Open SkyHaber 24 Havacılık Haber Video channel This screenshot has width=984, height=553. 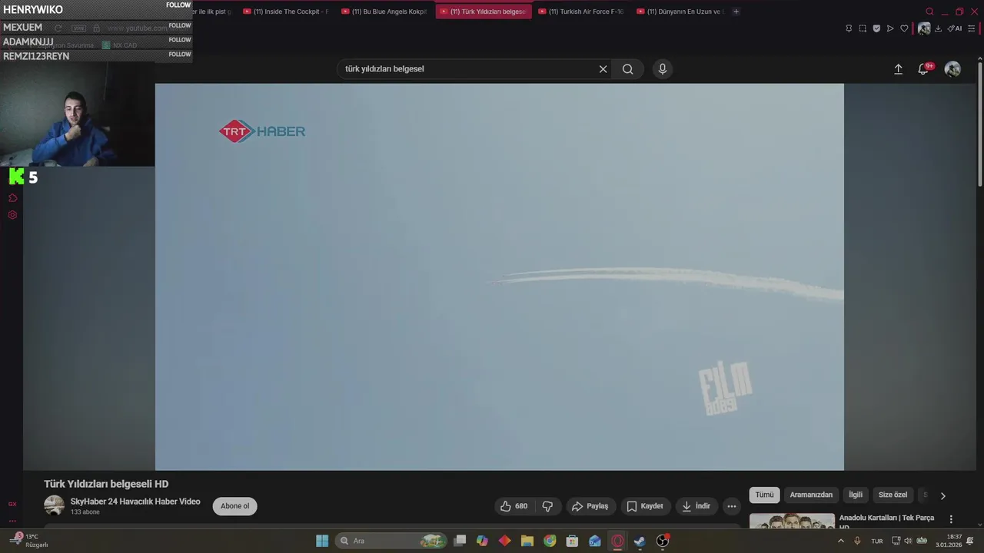[x=135, y=502]
